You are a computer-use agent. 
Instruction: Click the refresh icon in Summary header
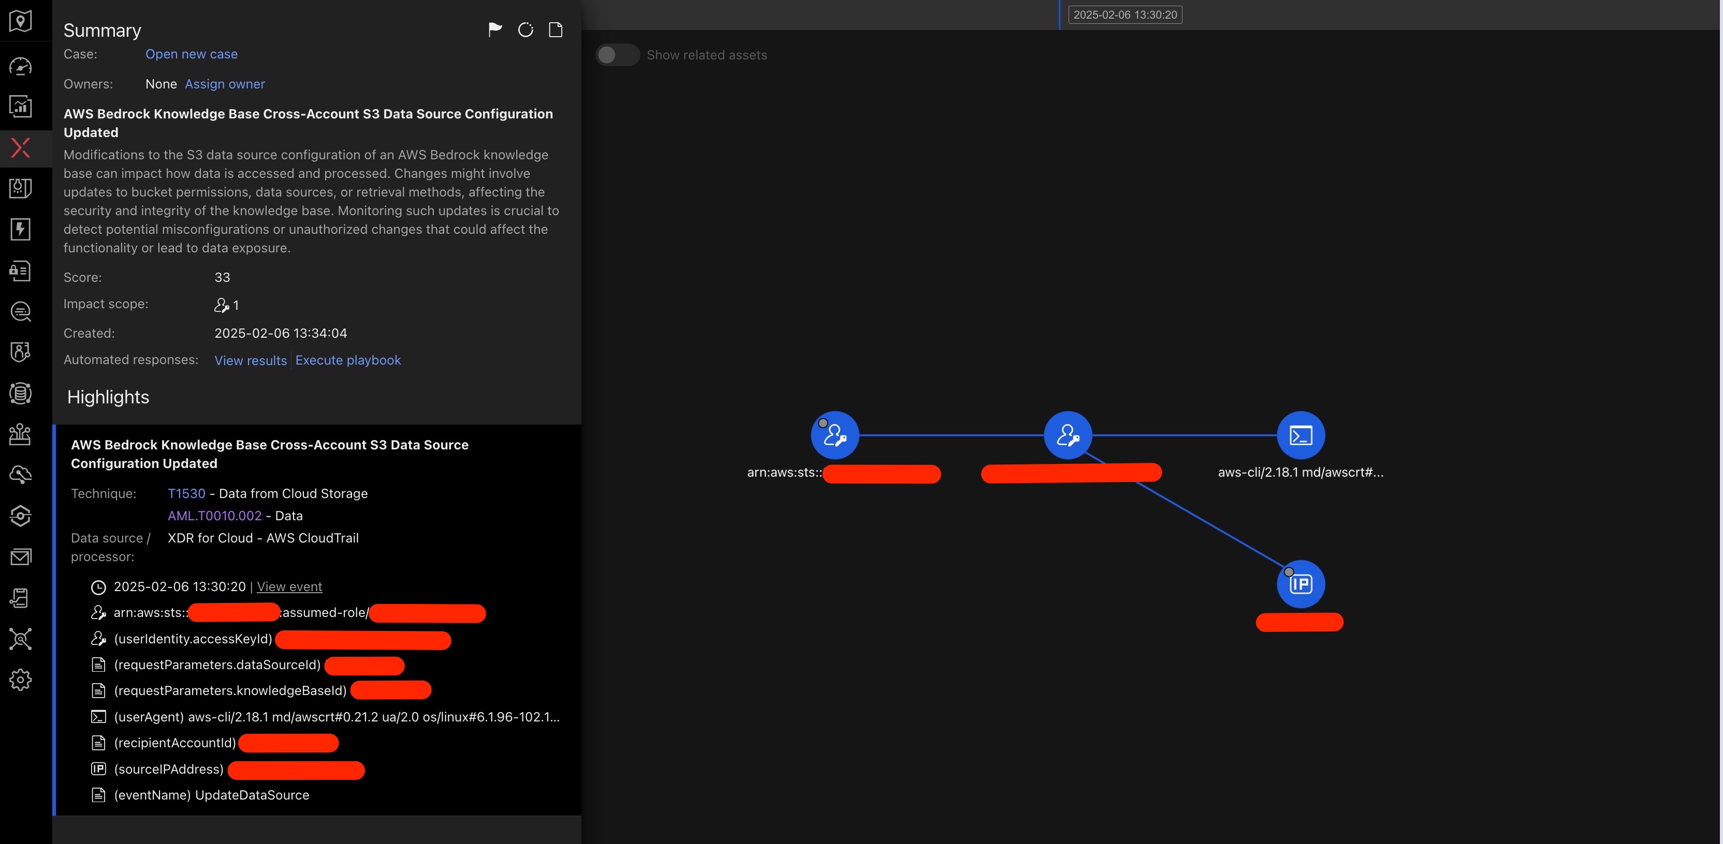coord(525,29)
